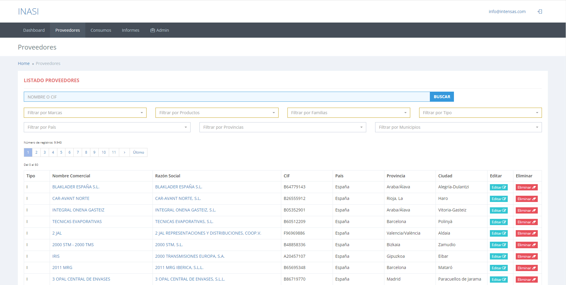Open the Informes menu item
566x285 pixels.
131,30
